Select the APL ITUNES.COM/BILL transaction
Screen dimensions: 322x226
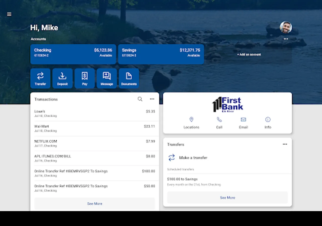[x=95, y=158]
